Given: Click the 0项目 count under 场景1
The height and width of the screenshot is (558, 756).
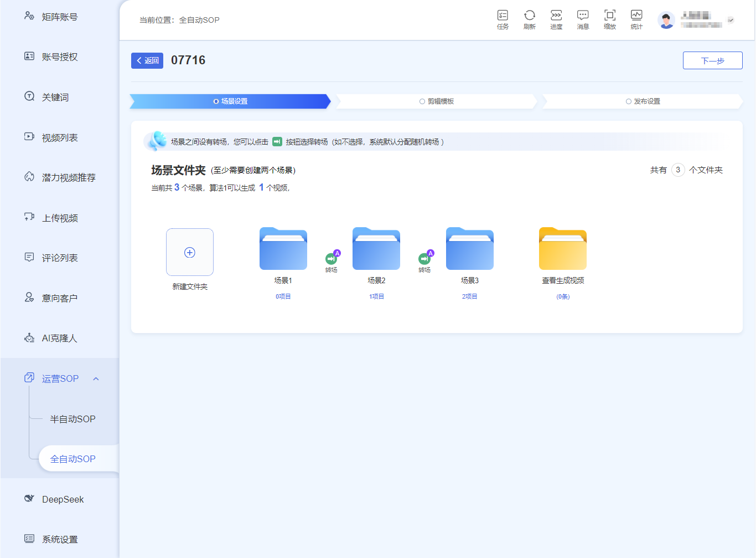Looking at the screenshot, I should [283, 296].
